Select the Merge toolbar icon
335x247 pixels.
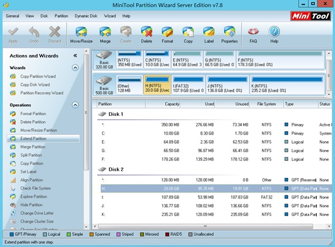click(105, 35)
